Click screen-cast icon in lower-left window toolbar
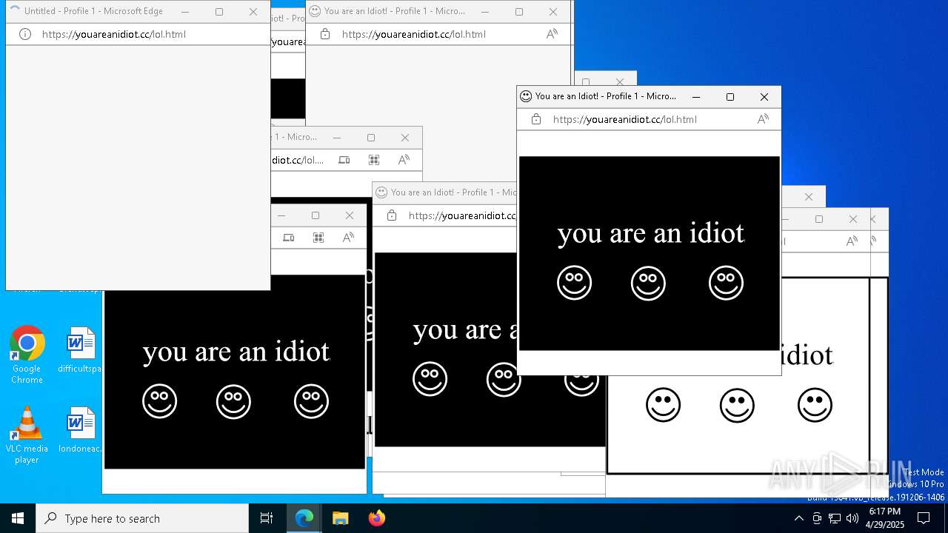The image size is (948, 533). [289, 238]
